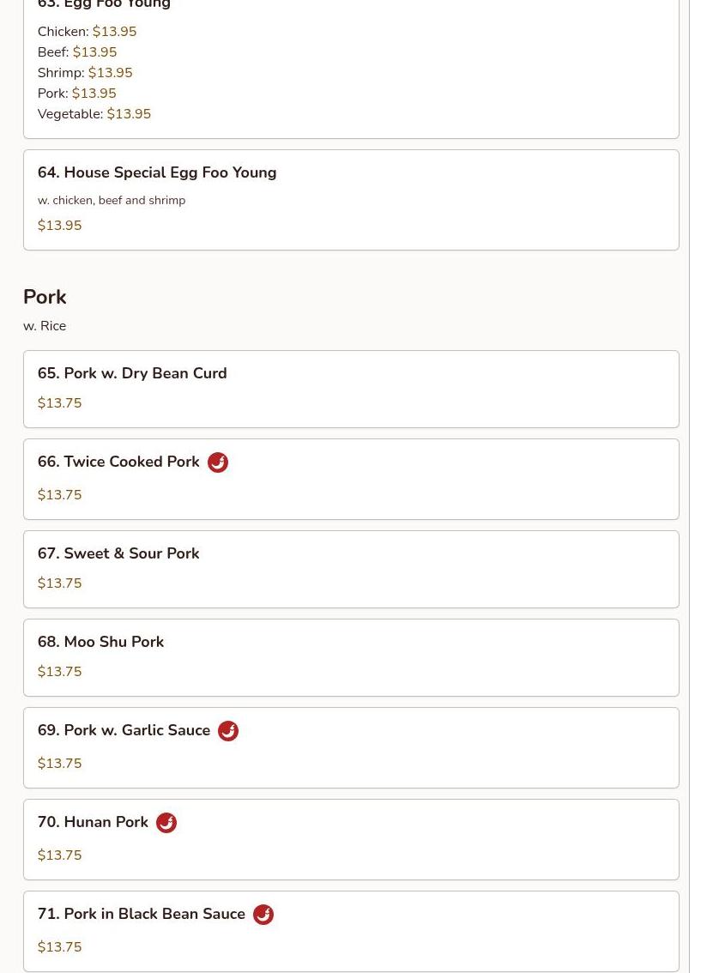707x973 pixels.
Task: Choose Vegetable Egg Foo Young option
Action: 94,114
